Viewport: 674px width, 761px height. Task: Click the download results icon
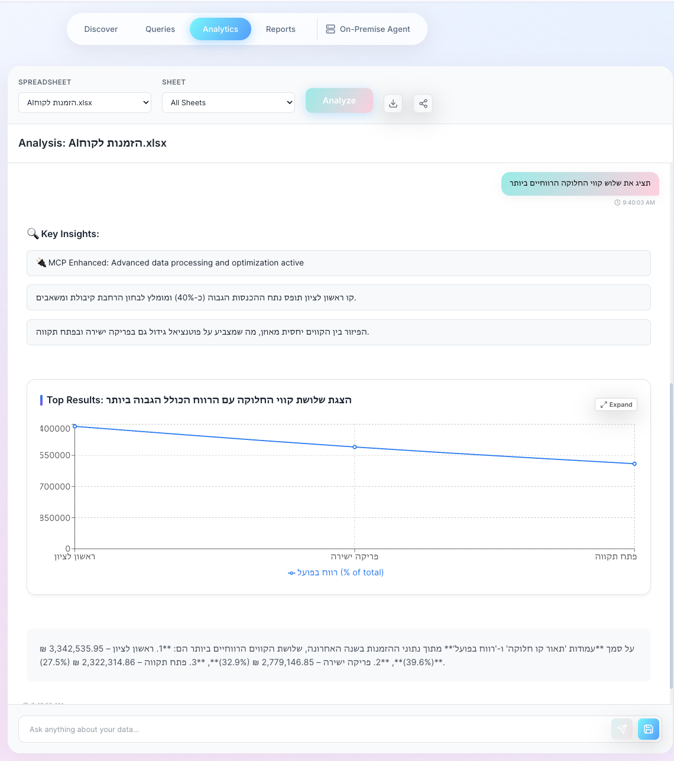coord(393,103)
